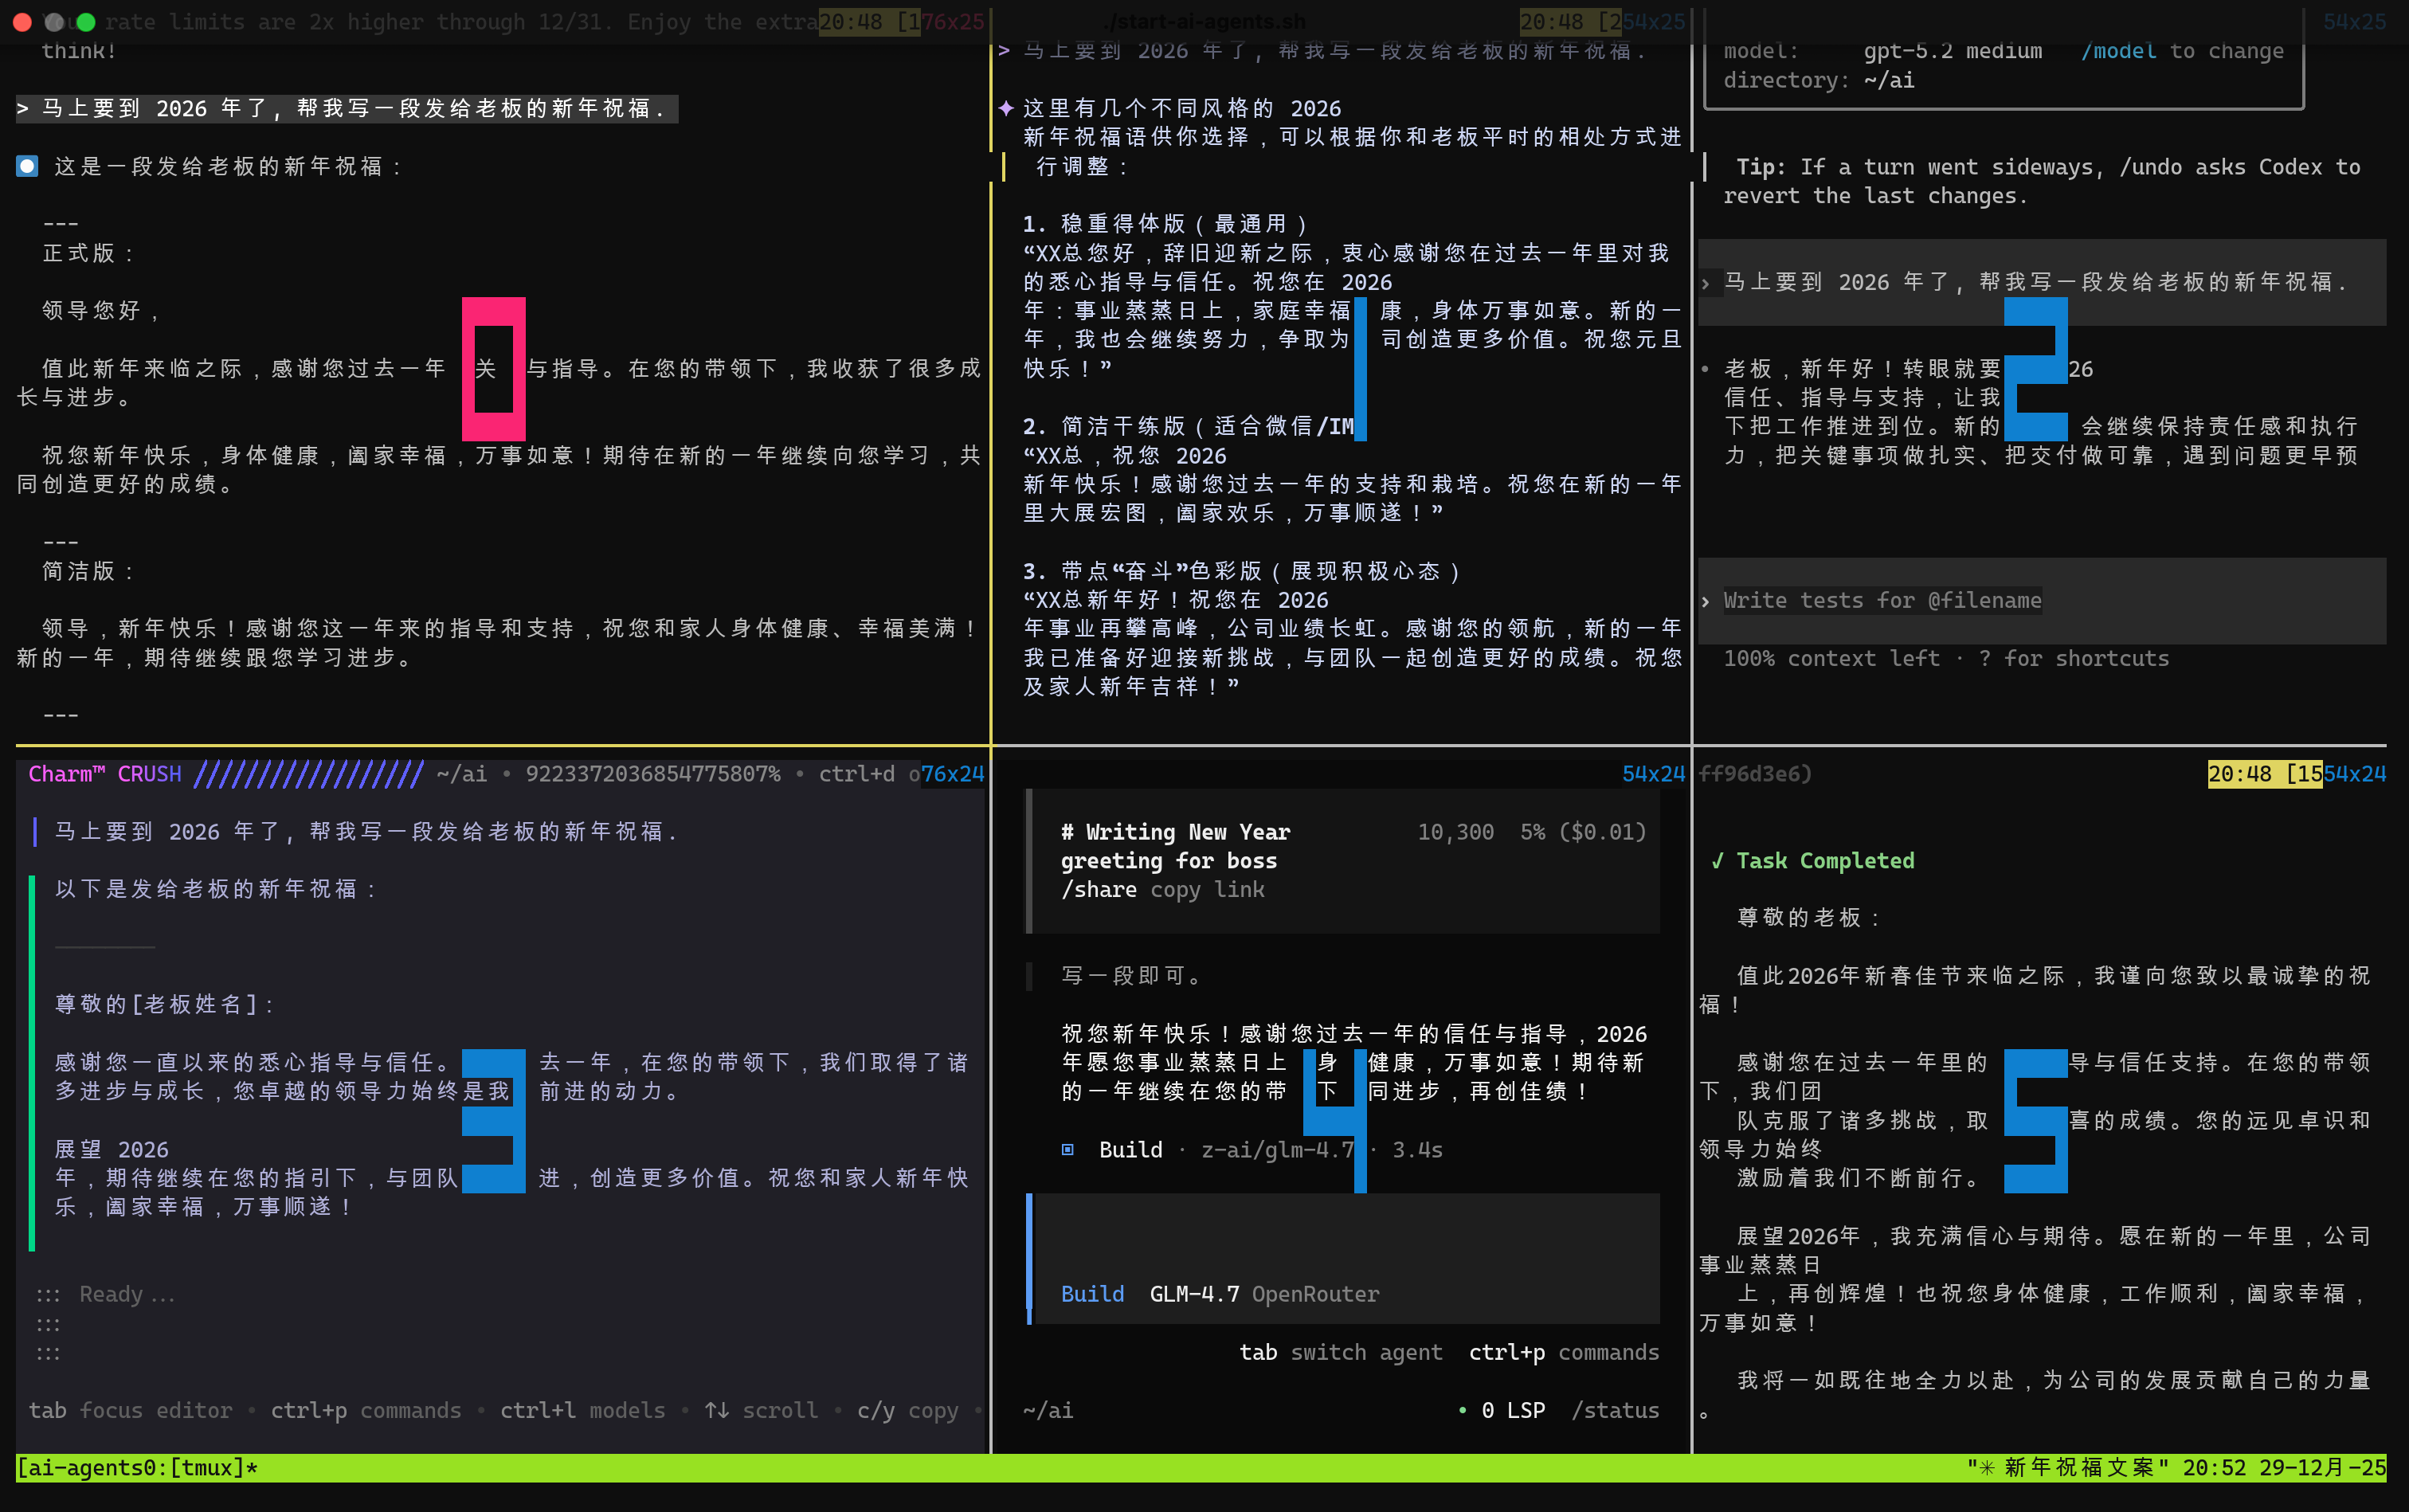The image size is (2409, 1512).
Task: Click the square Build agent icon
Action: click(x=1068, y=1150)
